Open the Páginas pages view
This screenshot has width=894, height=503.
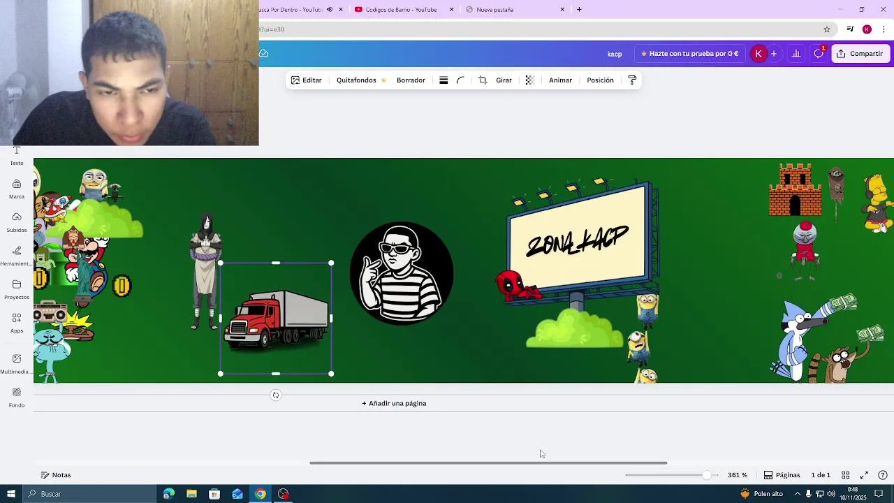pyautogui.click(x=782, y=475)
